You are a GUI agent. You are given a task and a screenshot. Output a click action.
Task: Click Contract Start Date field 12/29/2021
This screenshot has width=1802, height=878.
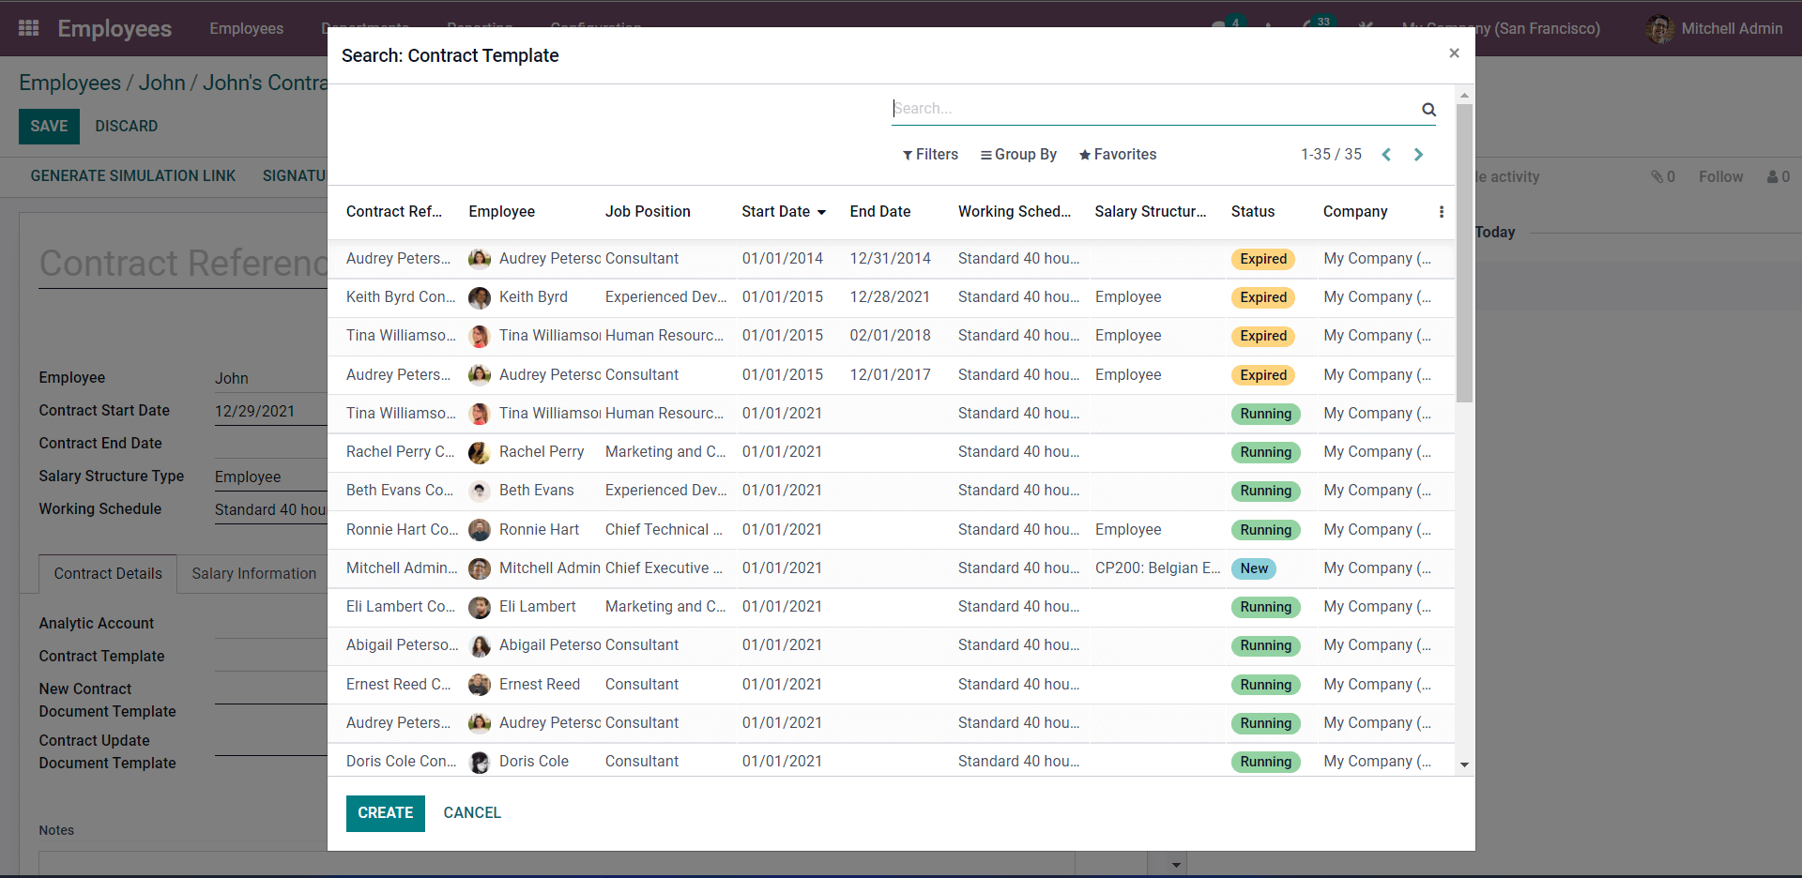click(255, 412)
